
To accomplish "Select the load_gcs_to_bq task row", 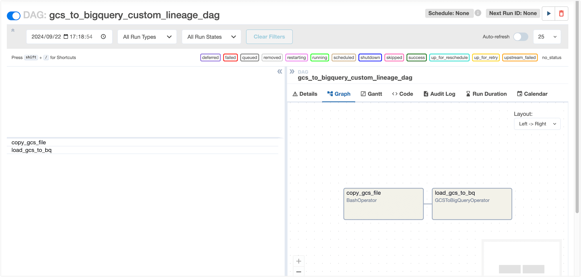I will pyautogui.click(x=142, y=150).
